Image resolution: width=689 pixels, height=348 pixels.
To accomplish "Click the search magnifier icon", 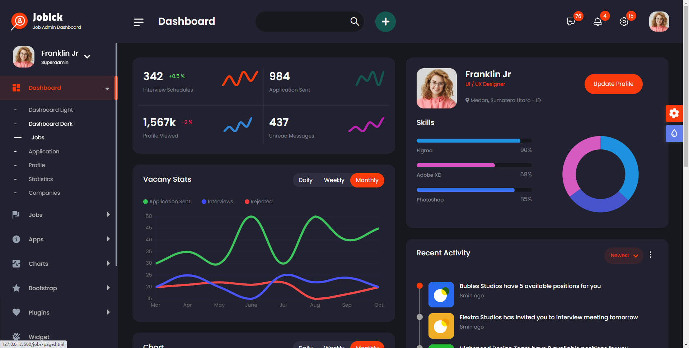I will [x=355, y=22].
